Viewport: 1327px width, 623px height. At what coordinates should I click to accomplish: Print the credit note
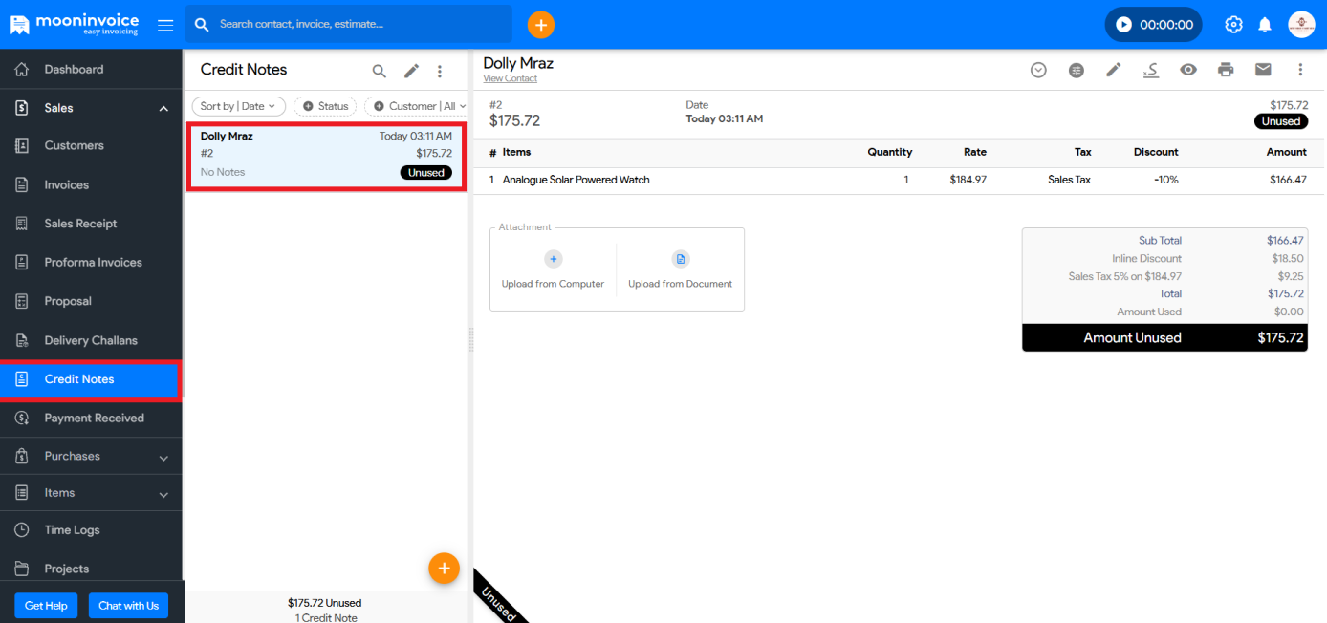(1226, 70)
